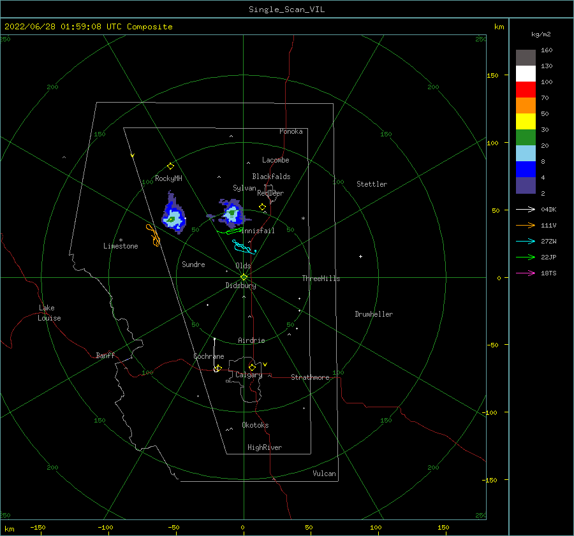The height and width of the screenshot is (536, 574).
Task: Click the yellow diamond marker near RockyMH
Action: [170, 166]
